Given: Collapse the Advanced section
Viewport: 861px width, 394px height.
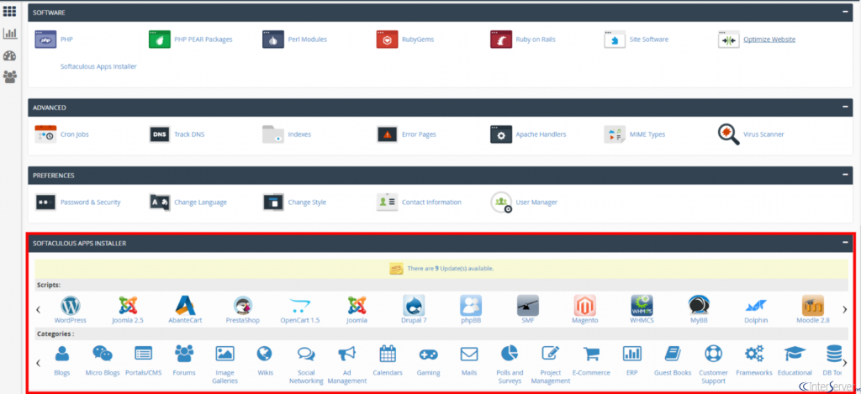Looking at the screenshot, I should (x=846, y=108).
